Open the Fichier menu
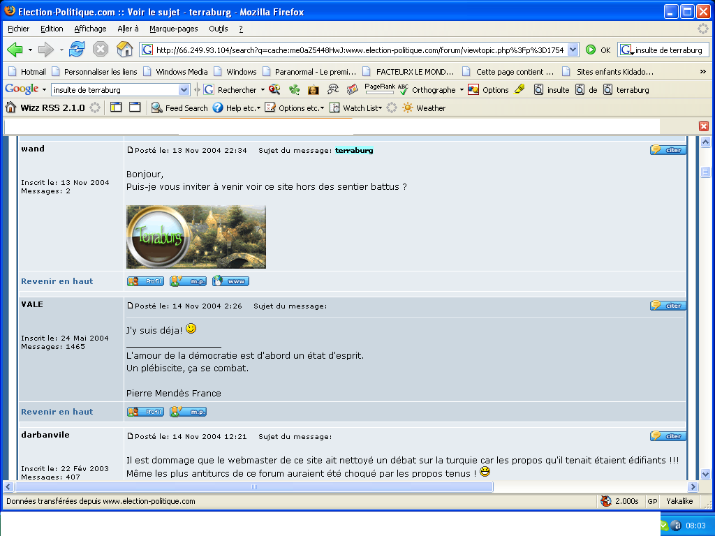The height and width of the screenshot is (536, 715). [x=19, y=29]
